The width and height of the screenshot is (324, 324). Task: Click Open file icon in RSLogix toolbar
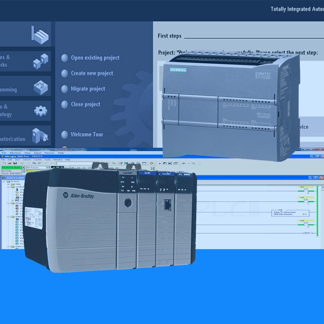click(9, 163)
